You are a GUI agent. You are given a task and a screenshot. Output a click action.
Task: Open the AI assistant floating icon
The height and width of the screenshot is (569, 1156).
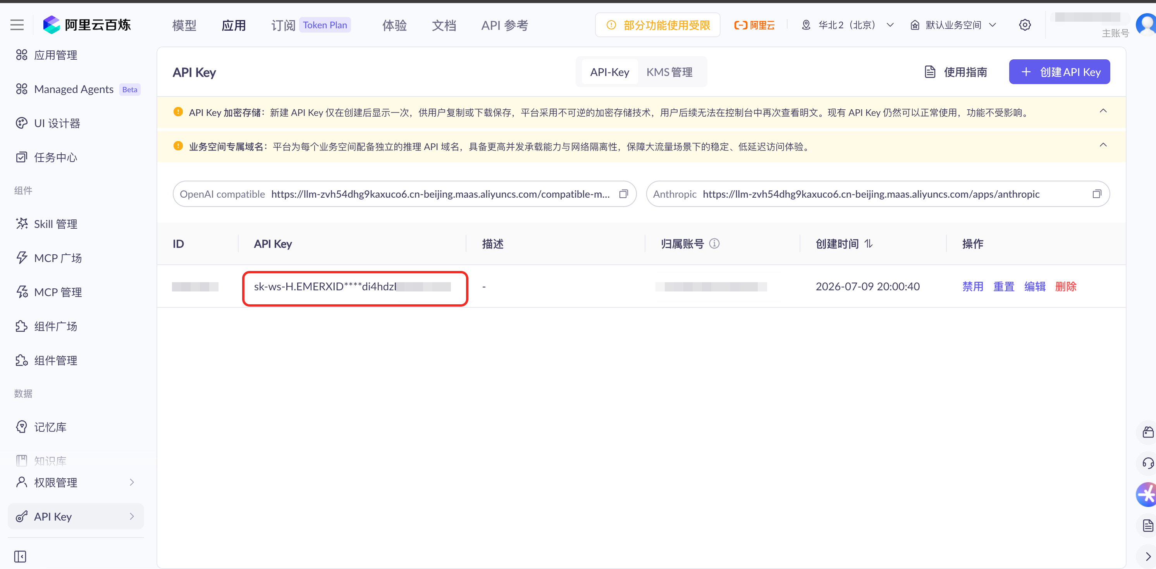[x=1146, y=495]
